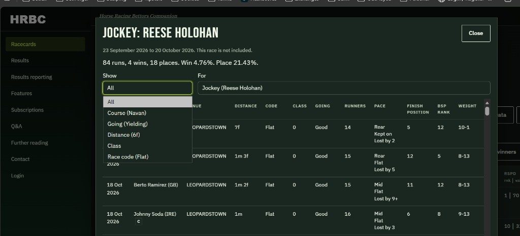Go to Results reporting page

[x=31, y=77]
